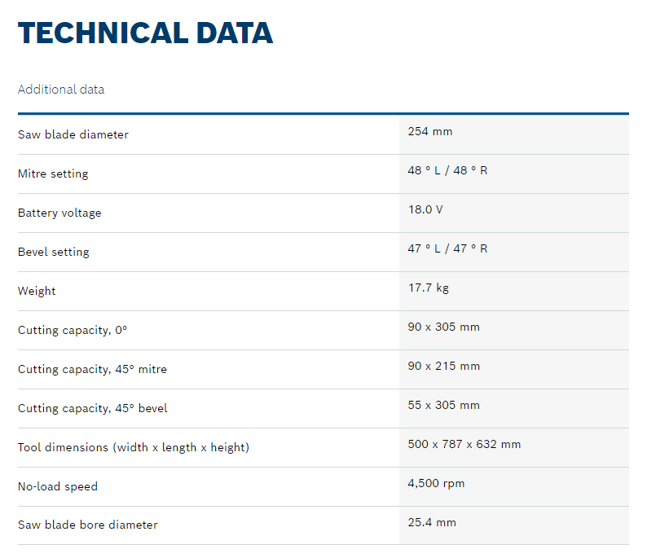
Task: Click the Weight row label
Action: (37, 291)
